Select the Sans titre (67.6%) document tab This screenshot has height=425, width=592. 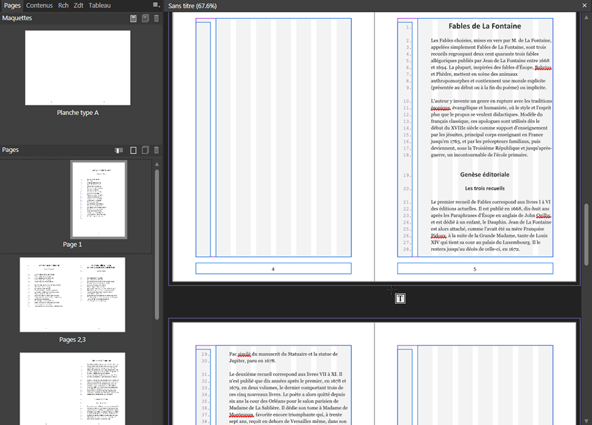coord(192,6)
